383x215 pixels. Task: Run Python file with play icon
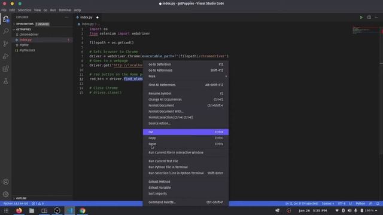pos(361,17)
